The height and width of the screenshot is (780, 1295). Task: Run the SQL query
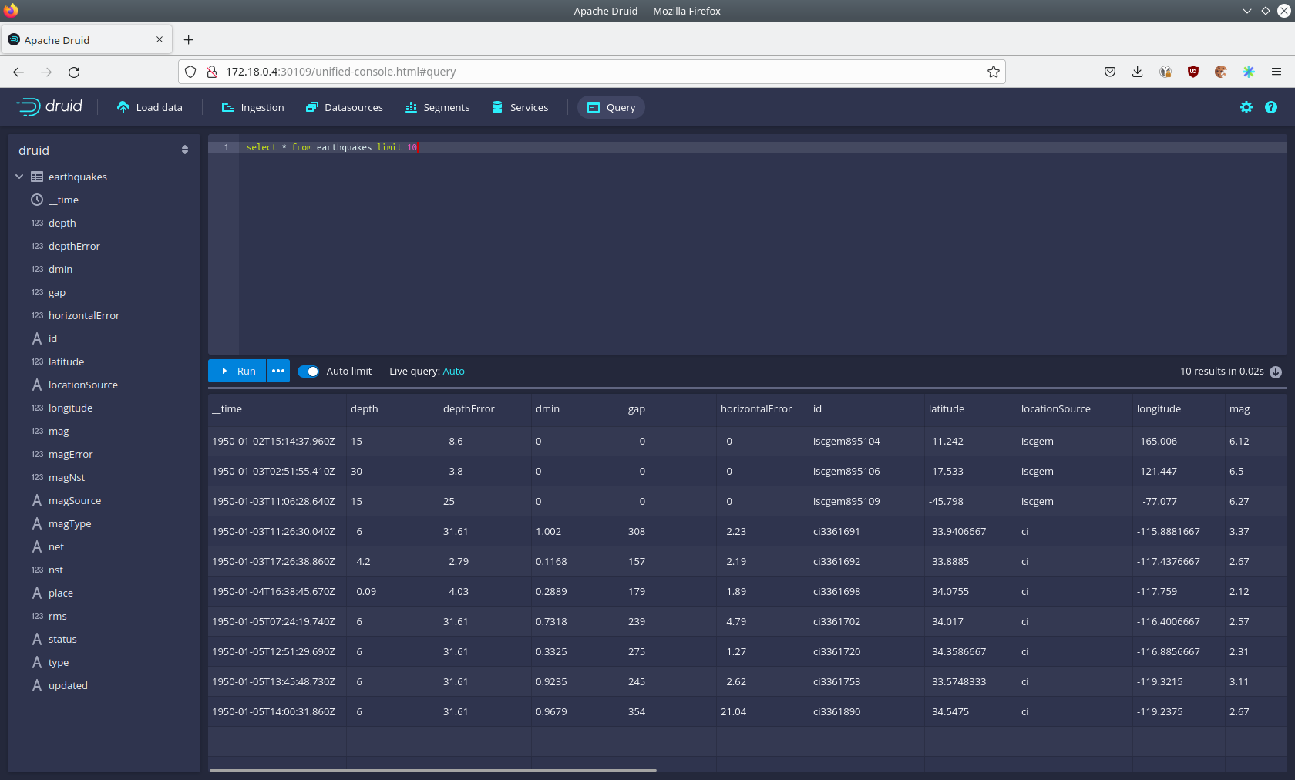(x=237, y=371)
